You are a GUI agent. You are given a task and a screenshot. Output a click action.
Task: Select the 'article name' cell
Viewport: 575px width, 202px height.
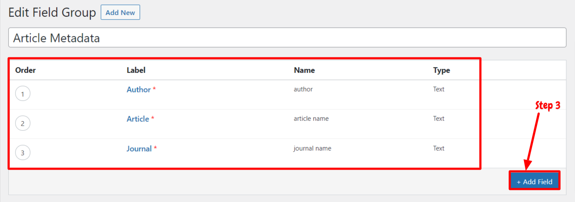coord(311,119)
